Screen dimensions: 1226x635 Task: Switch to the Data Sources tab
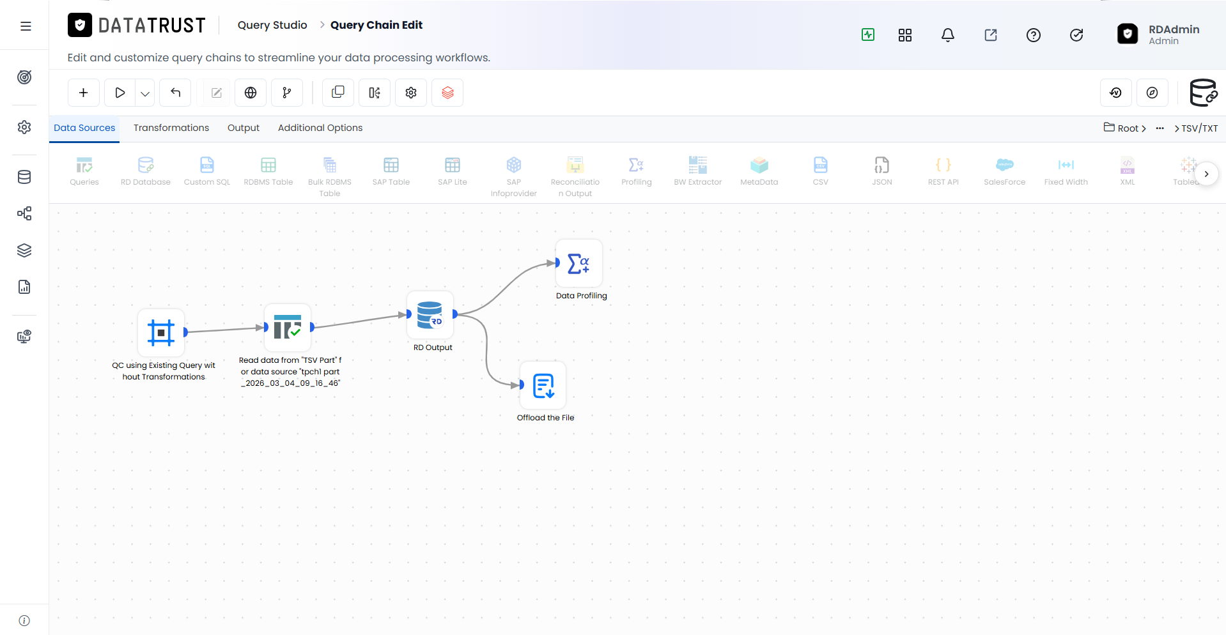84,128
